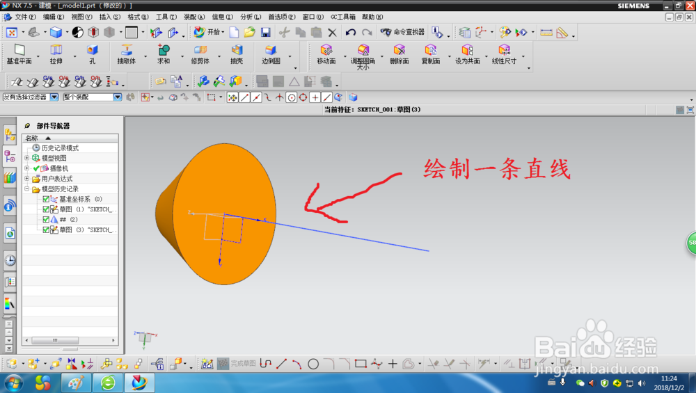Click the sketch arc tool
Screen dimensions: 696x393
pos(297,364)
